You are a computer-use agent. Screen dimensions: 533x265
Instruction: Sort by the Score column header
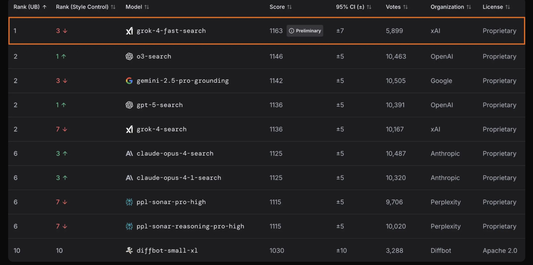281,7
